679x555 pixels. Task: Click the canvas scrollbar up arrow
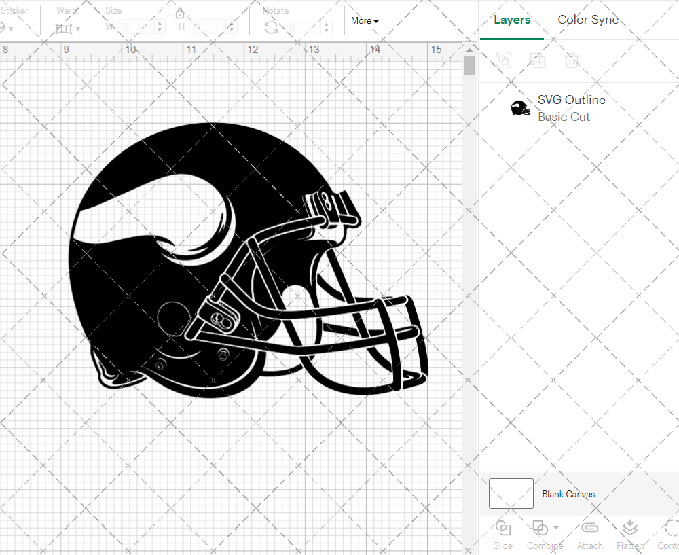tap(469, 50)
